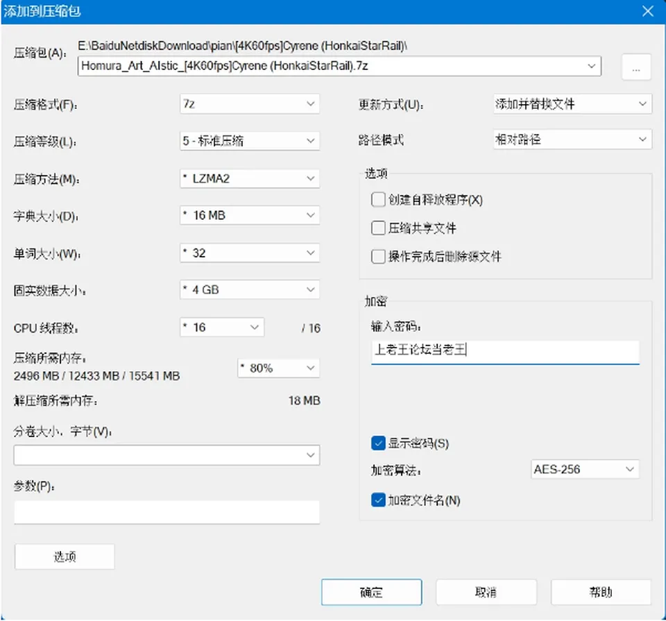Image resolution: width=666 pixels, height=621 pixels.
Task: Open the AES-256 encryption method dropdown
Action: click(x=585, y=469)
